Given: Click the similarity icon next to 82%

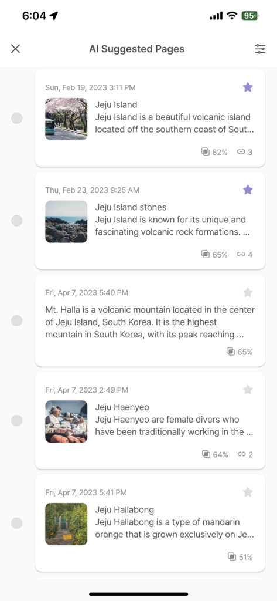Looking at the screenshot, I should (206, 152).
